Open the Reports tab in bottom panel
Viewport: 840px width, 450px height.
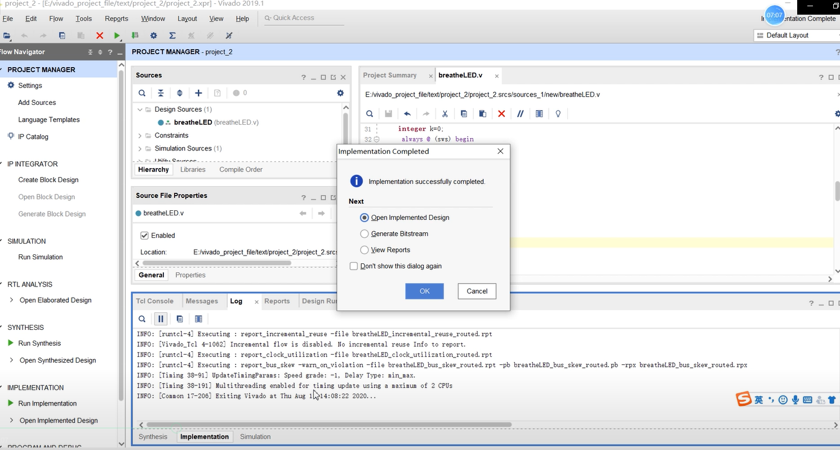coord(277,301)
